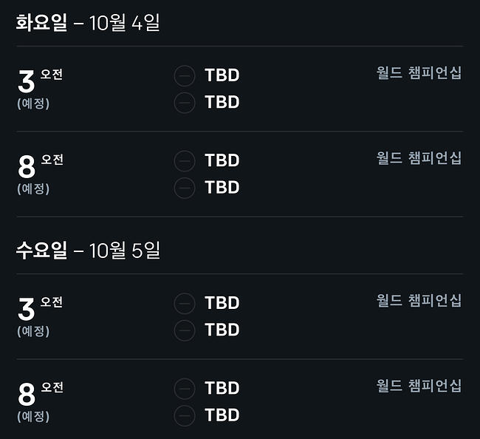
Task: Select the 화요일 – 10월 4일 date header
Action: click(88, 23)
